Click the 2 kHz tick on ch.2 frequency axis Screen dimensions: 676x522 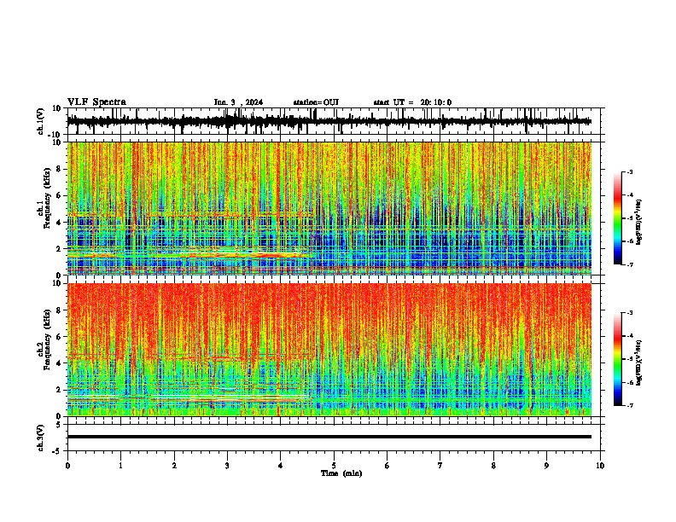(x=59, y=390)
